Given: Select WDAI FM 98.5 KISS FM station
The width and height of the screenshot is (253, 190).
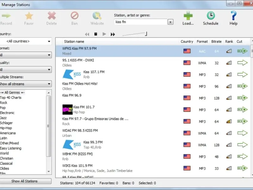Looking at the screenshot, I should [x=153, y=133].
